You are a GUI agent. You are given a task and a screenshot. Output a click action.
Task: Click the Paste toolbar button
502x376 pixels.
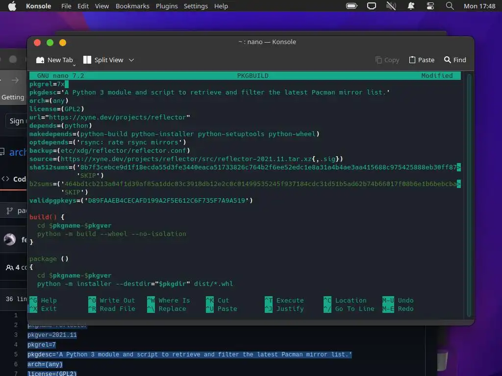[422, 60]
